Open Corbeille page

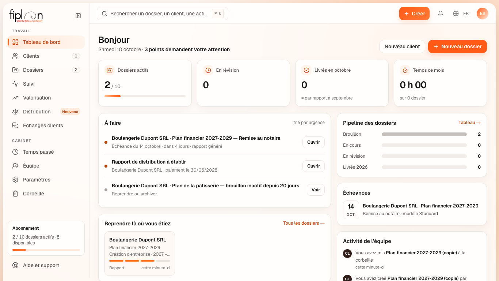(46, 194)
